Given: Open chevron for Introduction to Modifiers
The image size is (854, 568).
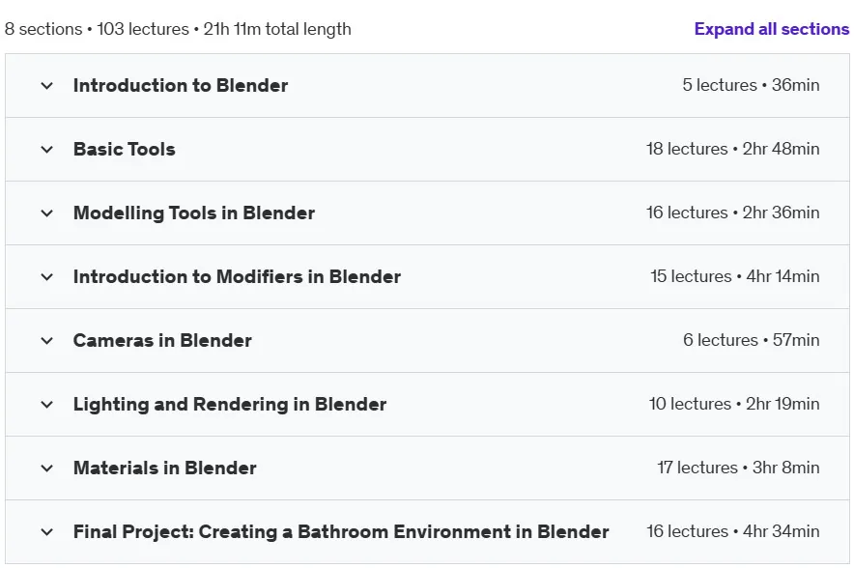Looking at the screenshot, I should pos(46,276).
